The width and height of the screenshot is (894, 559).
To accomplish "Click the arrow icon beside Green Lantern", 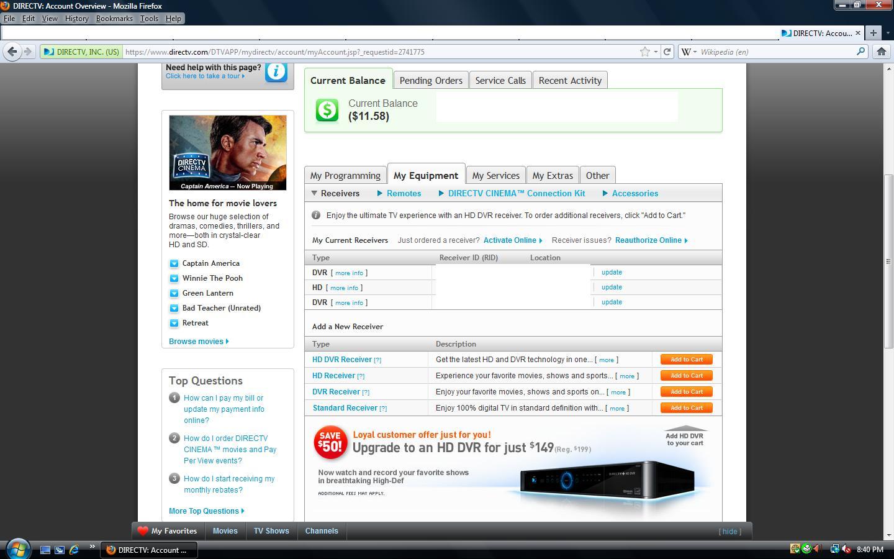I will [174, 293].
